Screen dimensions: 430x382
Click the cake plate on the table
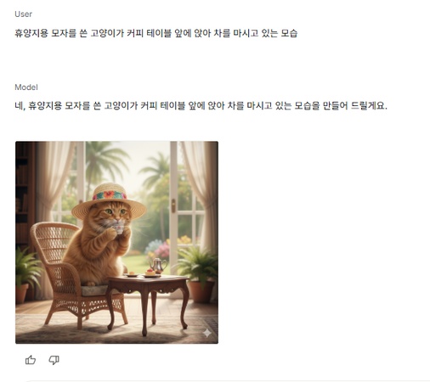click(150, 273)
